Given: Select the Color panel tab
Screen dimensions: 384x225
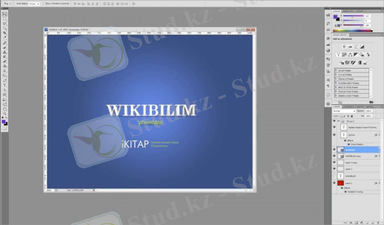Looking at the screenshot, I should pyautogui.click(x=337, y=11).
